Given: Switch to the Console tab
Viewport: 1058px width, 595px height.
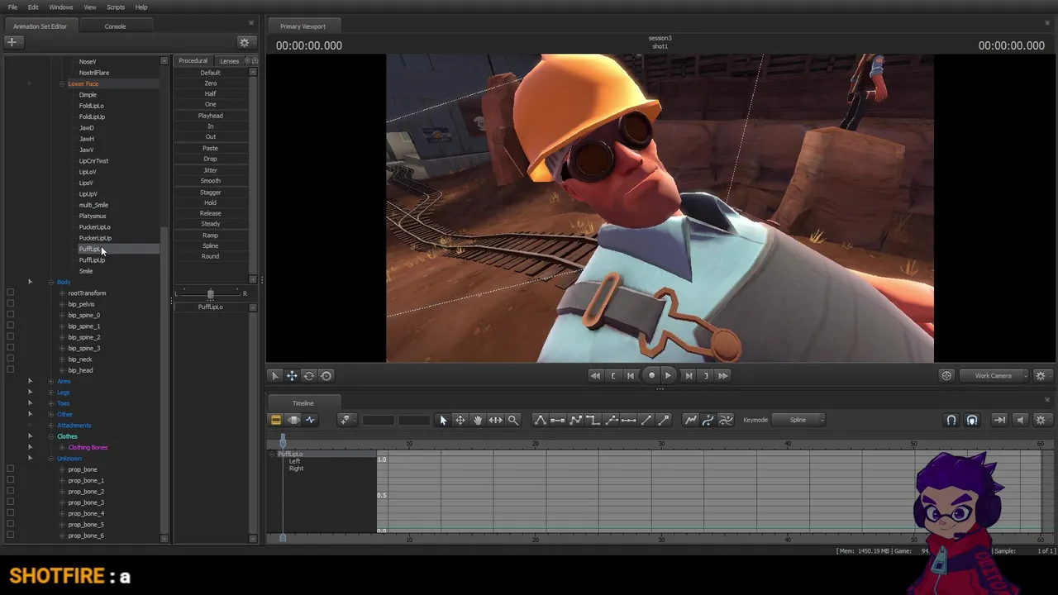Looking at the screenshot, I should tap(115, 26).
